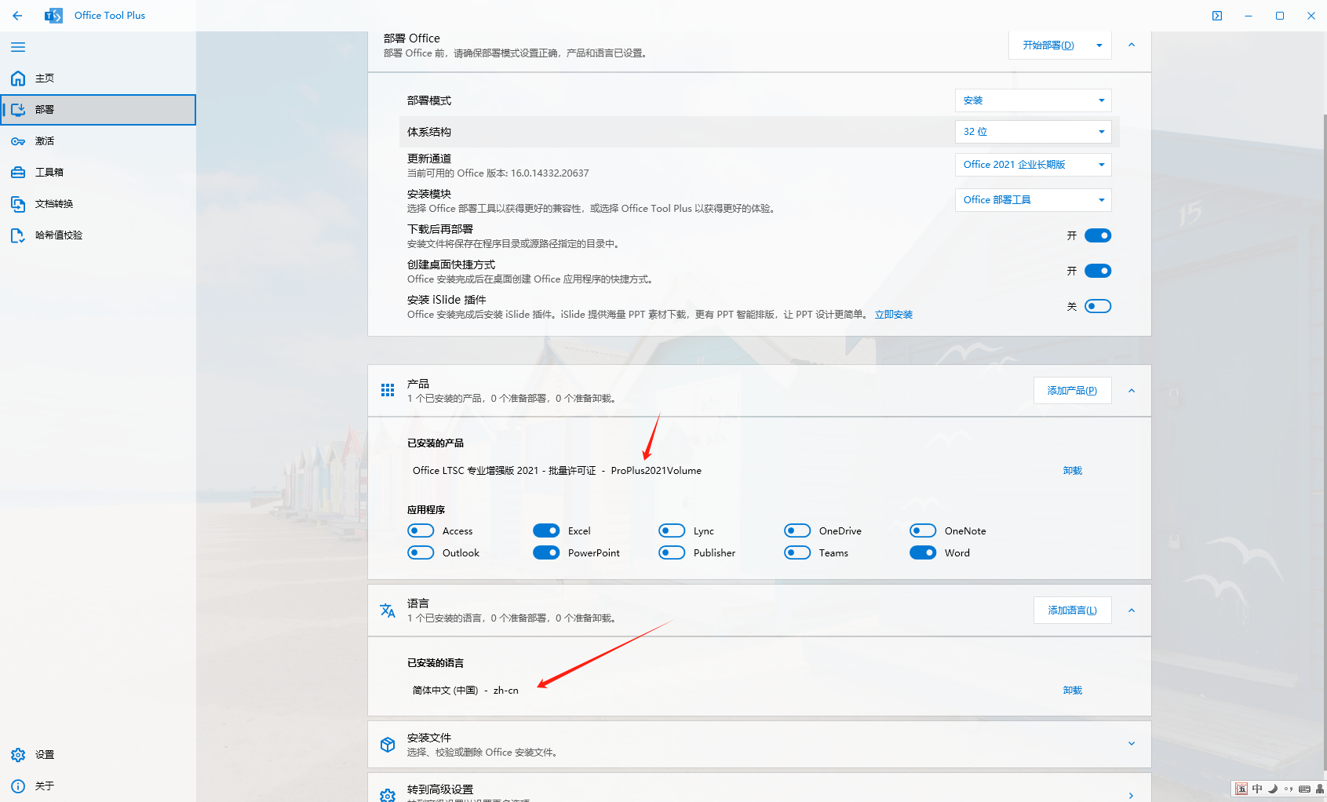Disable the Word application toggle
Image resolution: width=1327 pixels, height=802 pixels.
click(923, 552)
